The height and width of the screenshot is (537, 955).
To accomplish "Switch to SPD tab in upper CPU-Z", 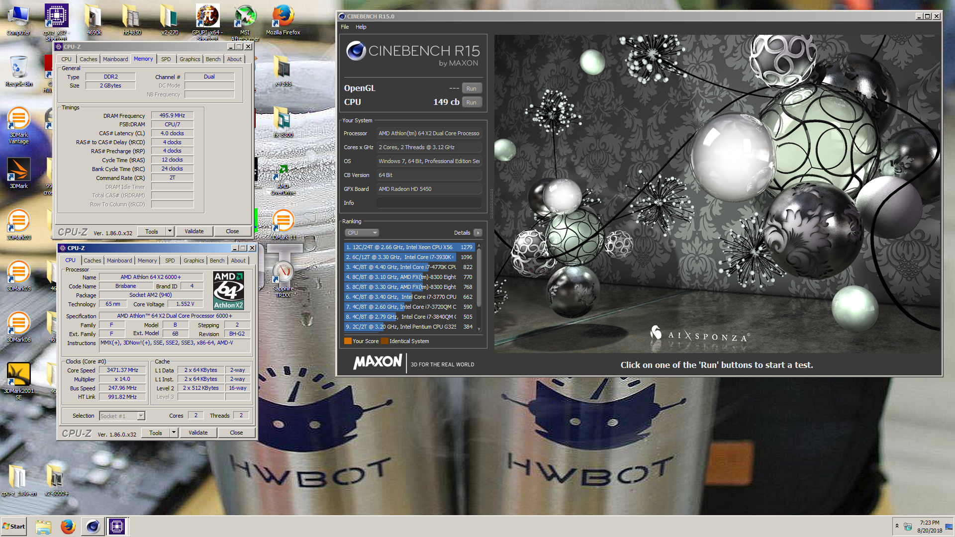I will tap(166, 59).
